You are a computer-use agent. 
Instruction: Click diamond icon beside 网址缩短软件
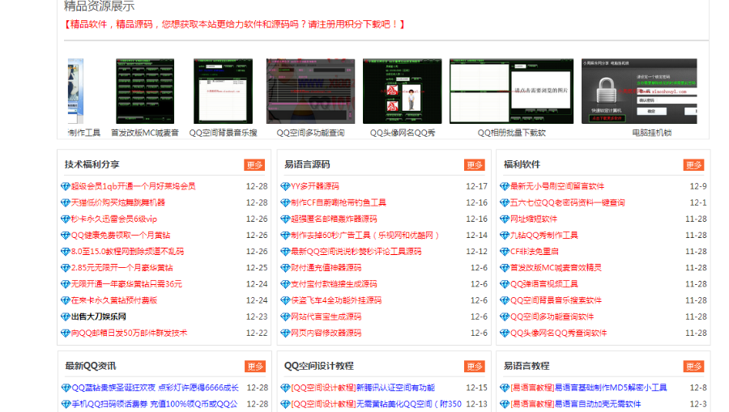(x=505, y=219)
